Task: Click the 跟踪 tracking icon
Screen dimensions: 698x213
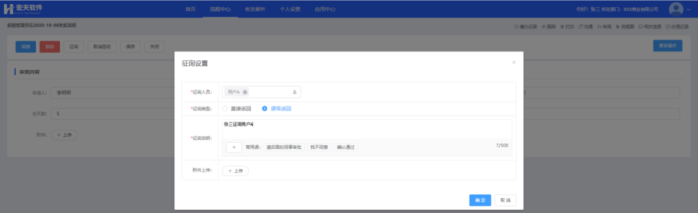Action: [x=549, y=26]
